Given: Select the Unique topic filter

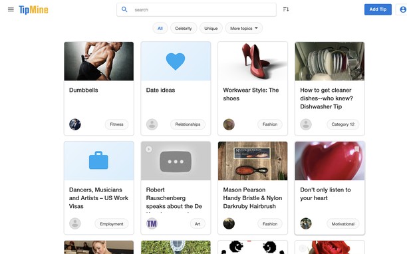Looking at the screenshot, I should tap(211, 29).
